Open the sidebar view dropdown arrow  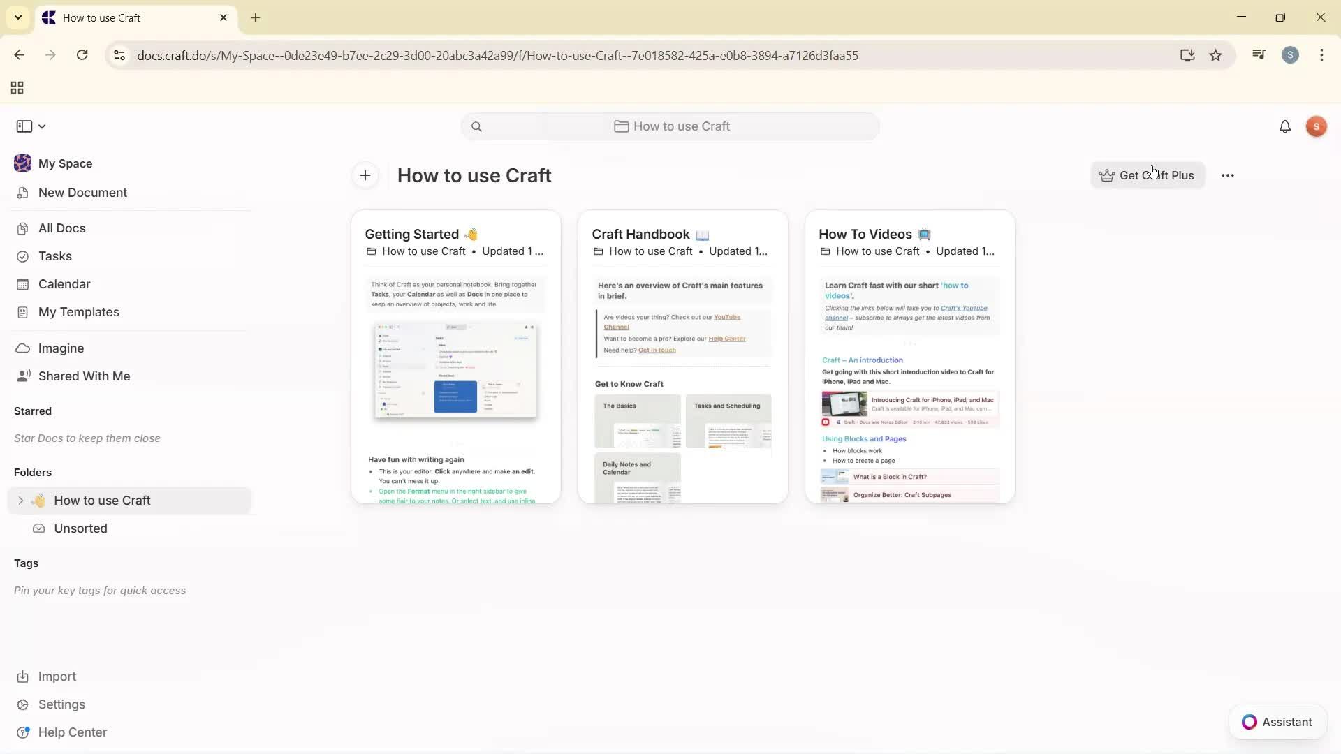click(41, 126)
